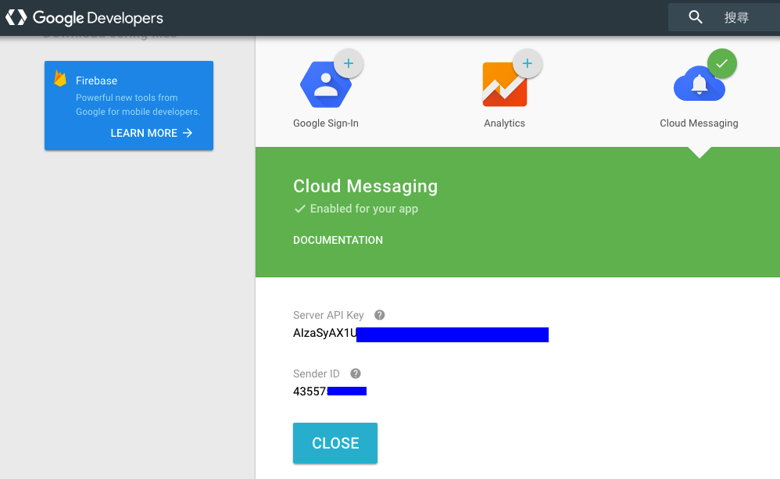Click the Google Sign-In label
The width and height of the screenshot is (780, 479).
point(326,123)
